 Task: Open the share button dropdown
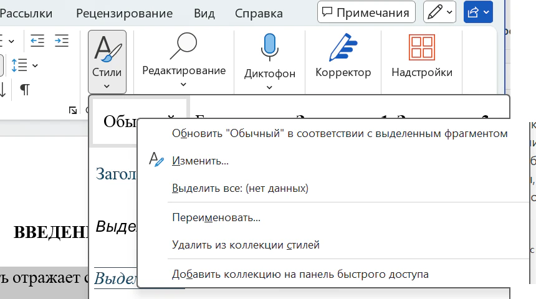[x=478, y=12]
